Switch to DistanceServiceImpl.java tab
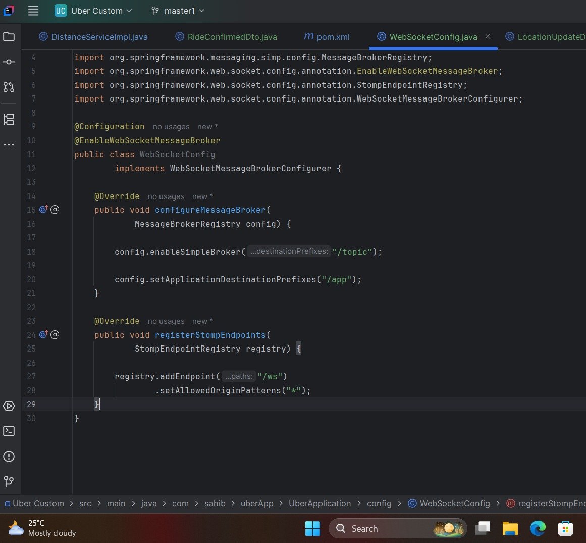This screenshot has height=543, width=586. pos(93,37)
